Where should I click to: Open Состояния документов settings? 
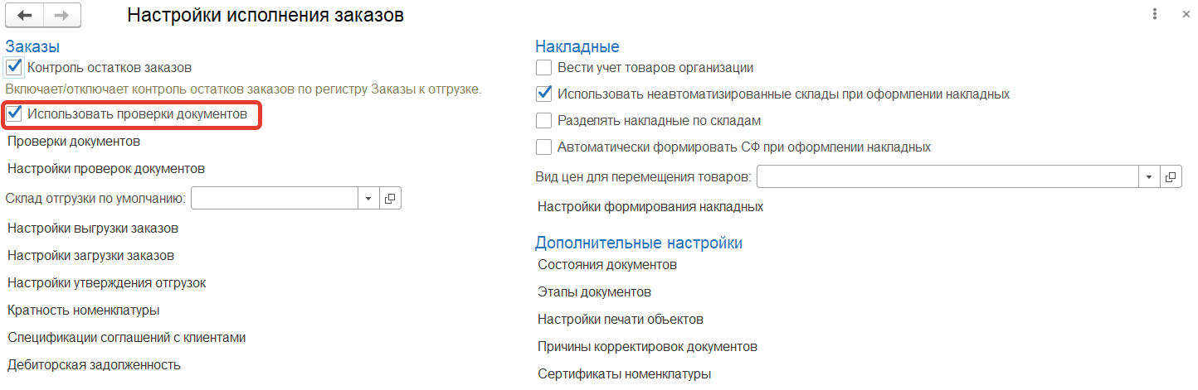coord(607,265)
